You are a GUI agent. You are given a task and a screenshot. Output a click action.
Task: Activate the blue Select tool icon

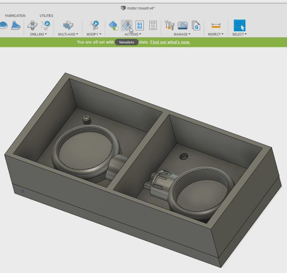click(239, 25)
